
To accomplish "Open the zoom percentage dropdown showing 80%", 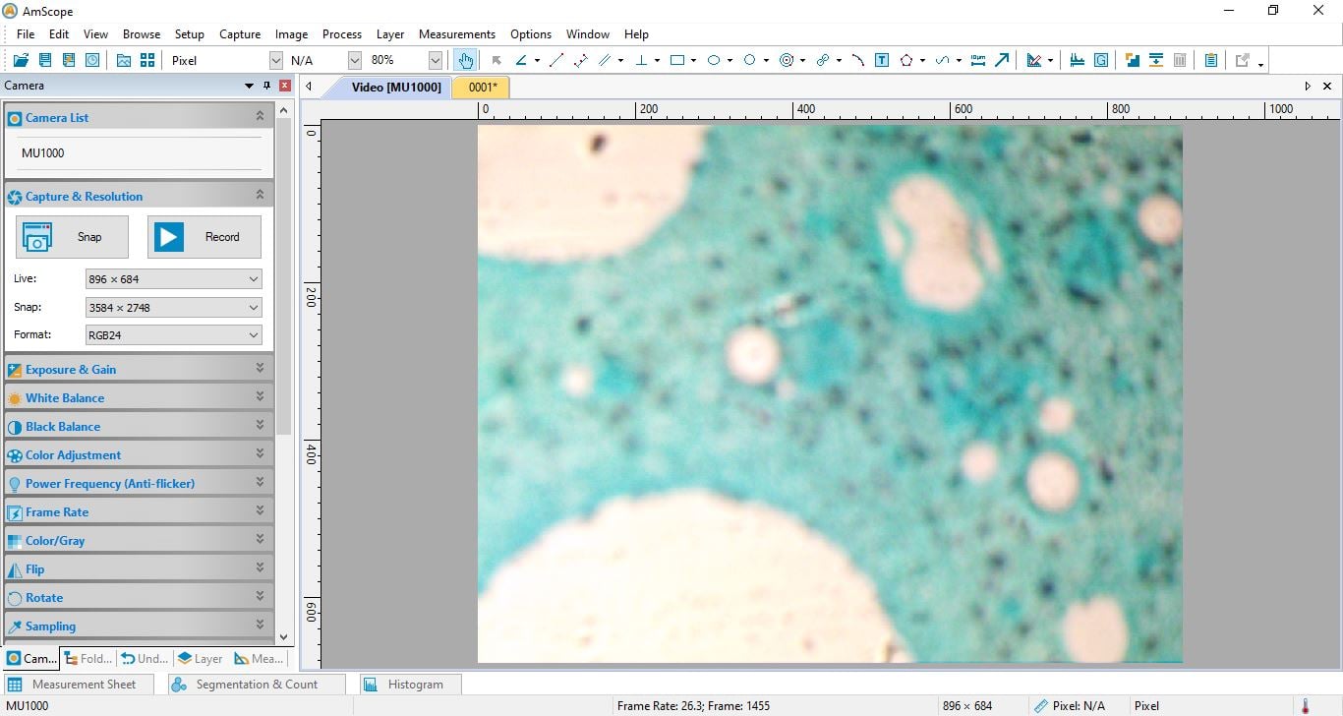I will coord(436,60).
